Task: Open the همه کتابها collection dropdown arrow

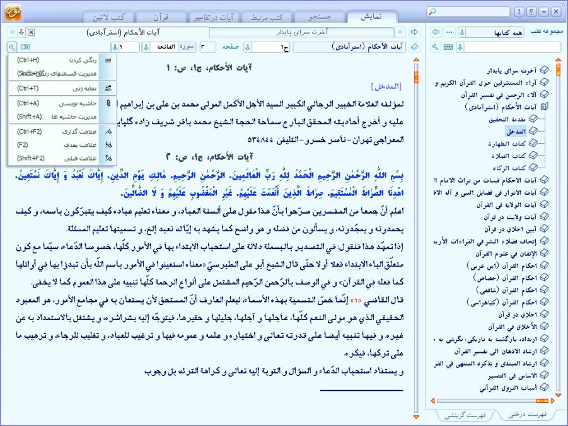Action: [461, 32]
